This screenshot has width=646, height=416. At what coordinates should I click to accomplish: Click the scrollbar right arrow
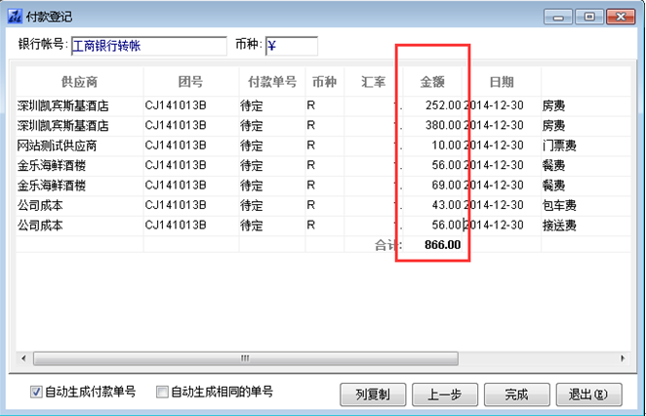click(x=623, y=358)
